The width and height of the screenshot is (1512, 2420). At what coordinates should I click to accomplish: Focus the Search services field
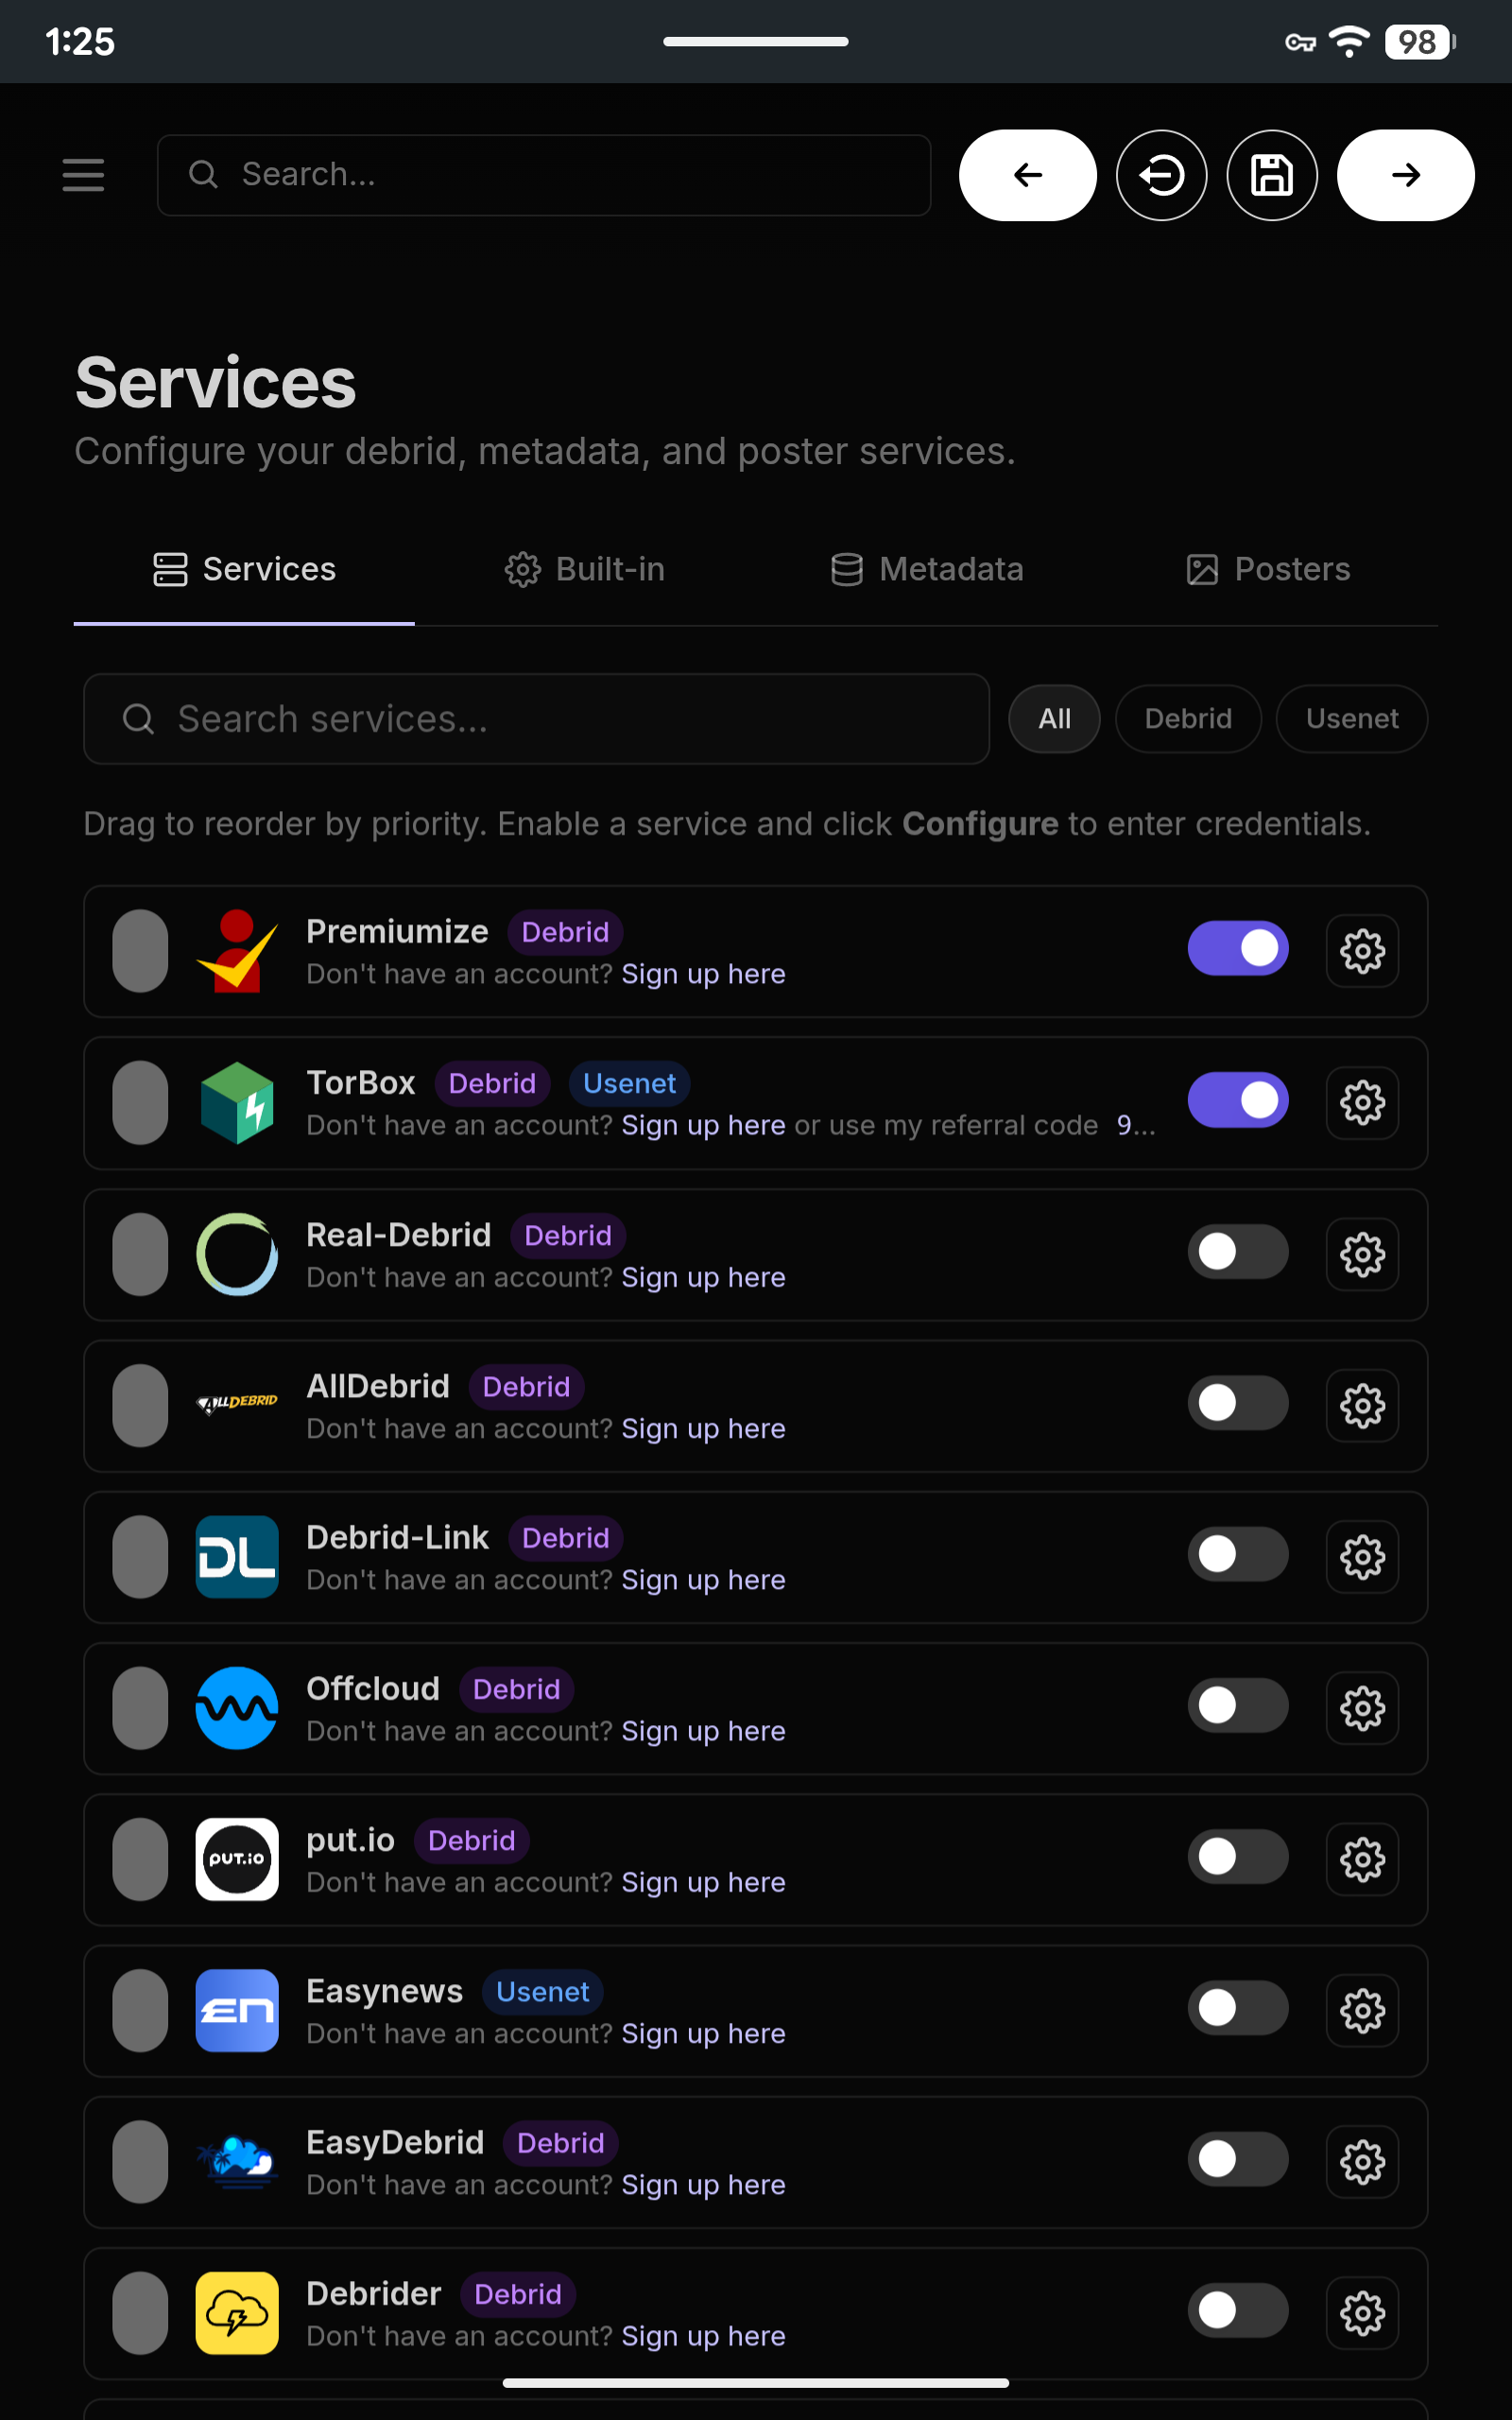[537, 719]
